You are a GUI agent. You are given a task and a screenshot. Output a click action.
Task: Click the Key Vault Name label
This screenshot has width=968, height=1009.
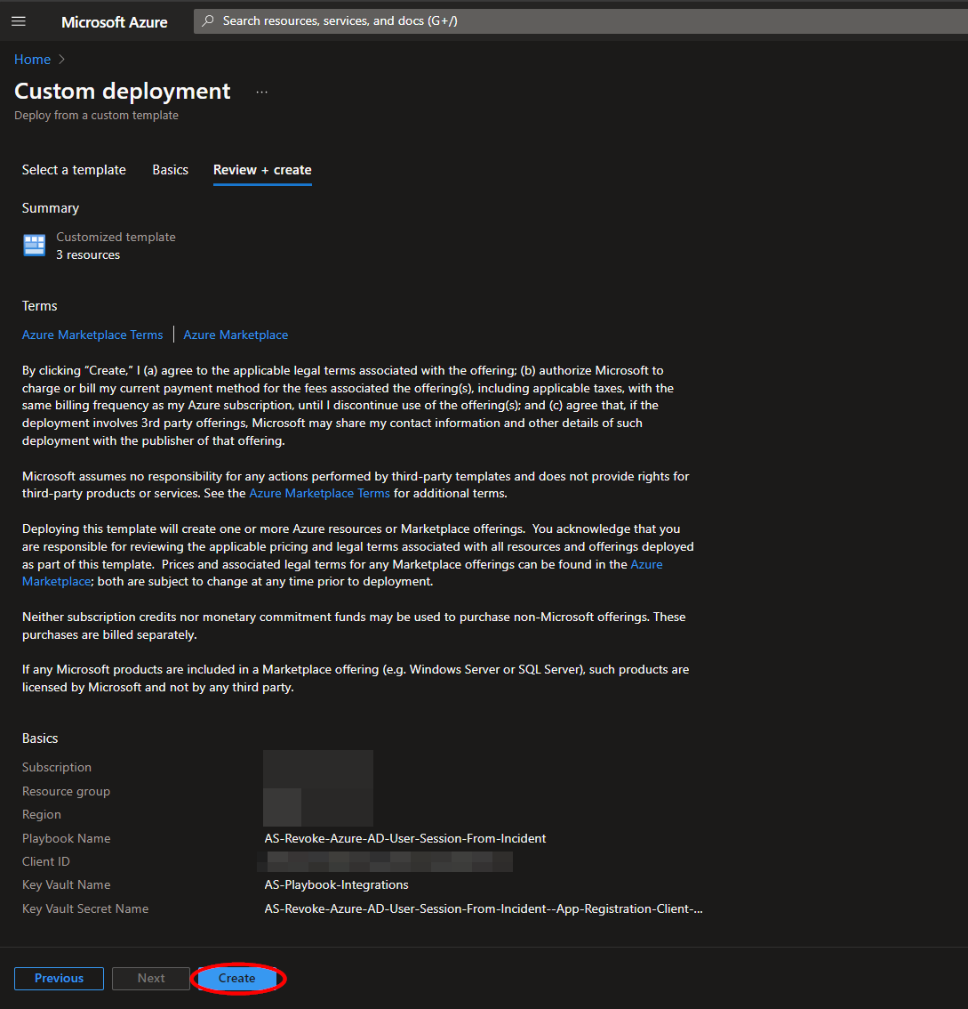(66, 884)
